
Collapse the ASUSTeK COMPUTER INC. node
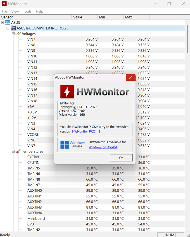coord(8,28)
